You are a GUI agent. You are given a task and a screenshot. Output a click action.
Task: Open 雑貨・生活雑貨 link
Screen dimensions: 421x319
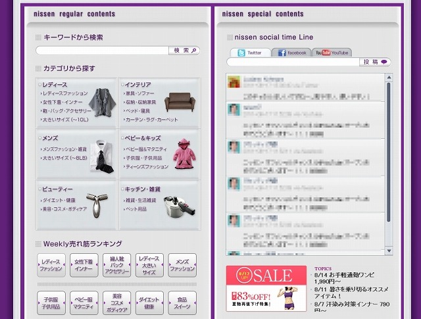click(x=141, y=200)
